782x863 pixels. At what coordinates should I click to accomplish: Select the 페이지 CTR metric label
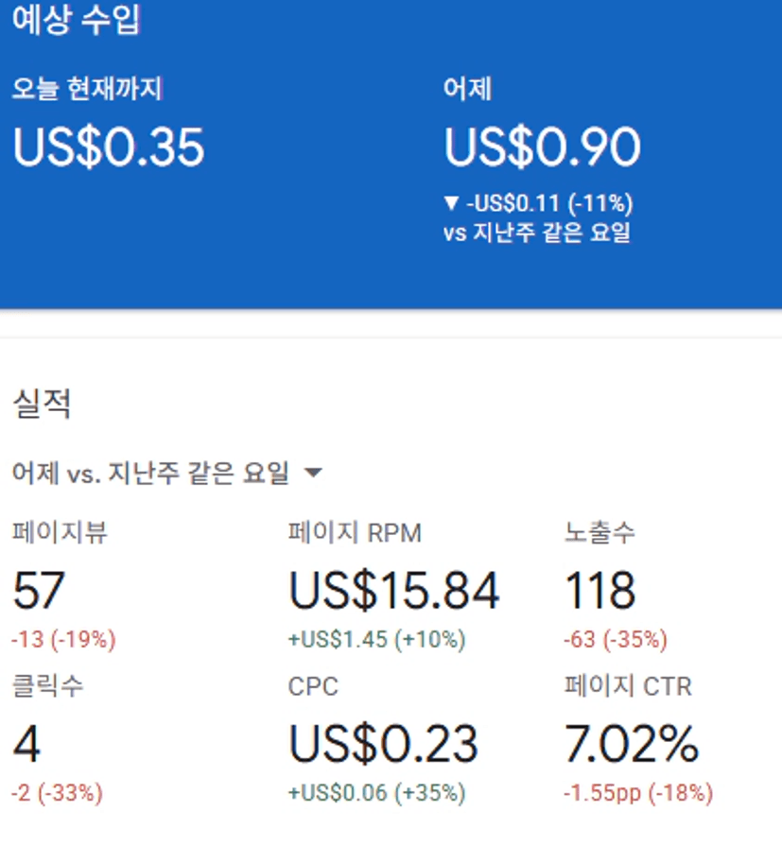[x=628, y=686]
